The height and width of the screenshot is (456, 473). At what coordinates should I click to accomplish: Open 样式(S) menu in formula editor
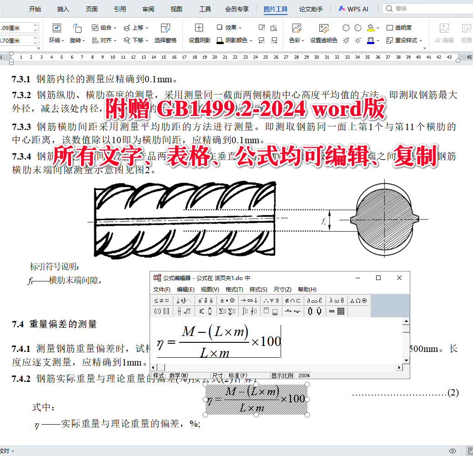(x=258, y=290)
